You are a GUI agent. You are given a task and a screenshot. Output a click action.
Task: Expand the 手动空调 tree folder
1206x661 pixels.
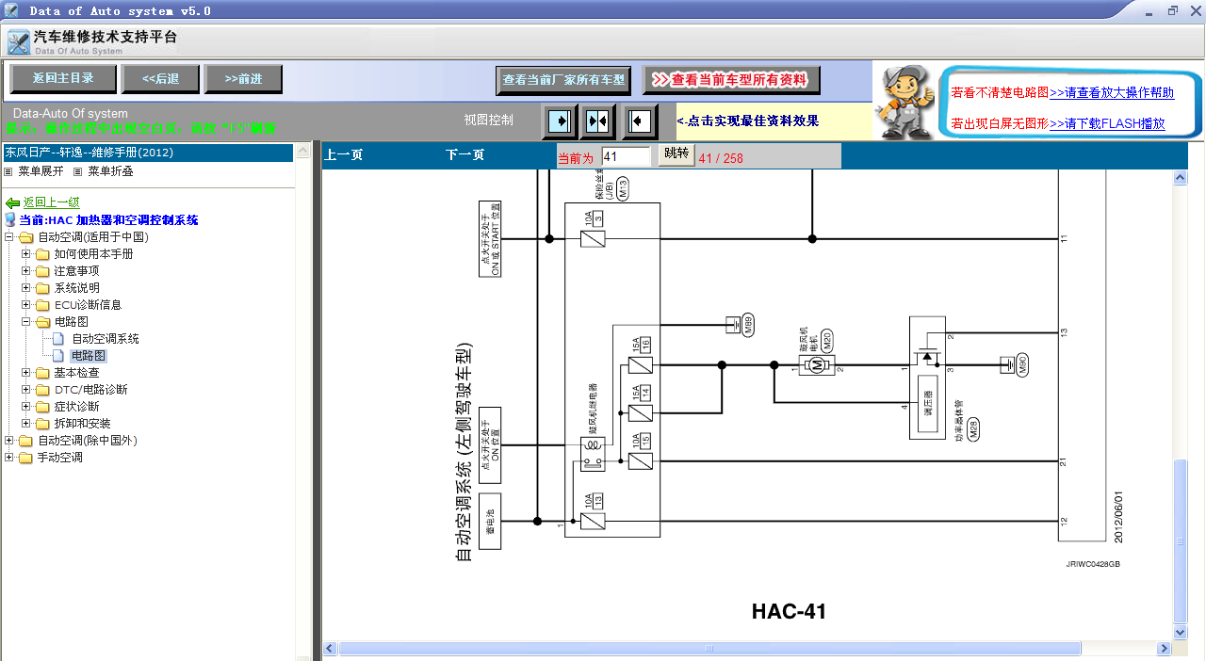pos(9,458)
